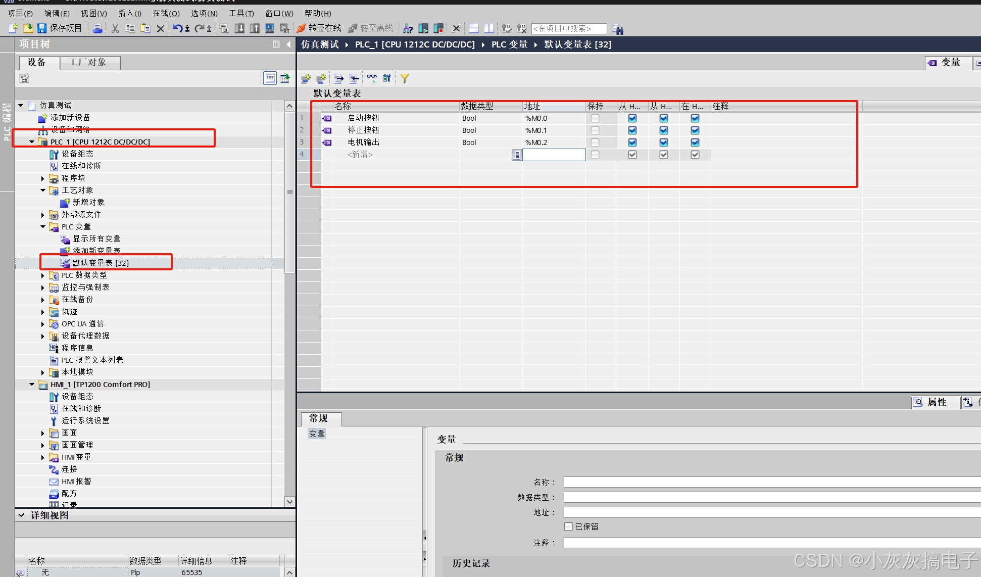Click the project tree vertical scrollbar thumb
The height and width of the screenshot is (577, 981).
click(x=289, y=192)
